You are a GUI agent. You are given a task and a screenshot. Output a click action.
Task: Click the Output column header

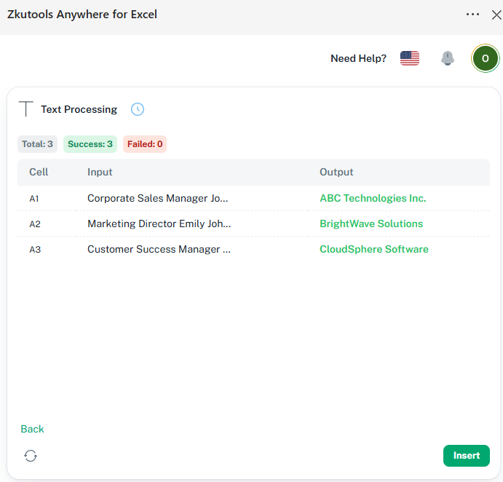(x=336, y=172)
